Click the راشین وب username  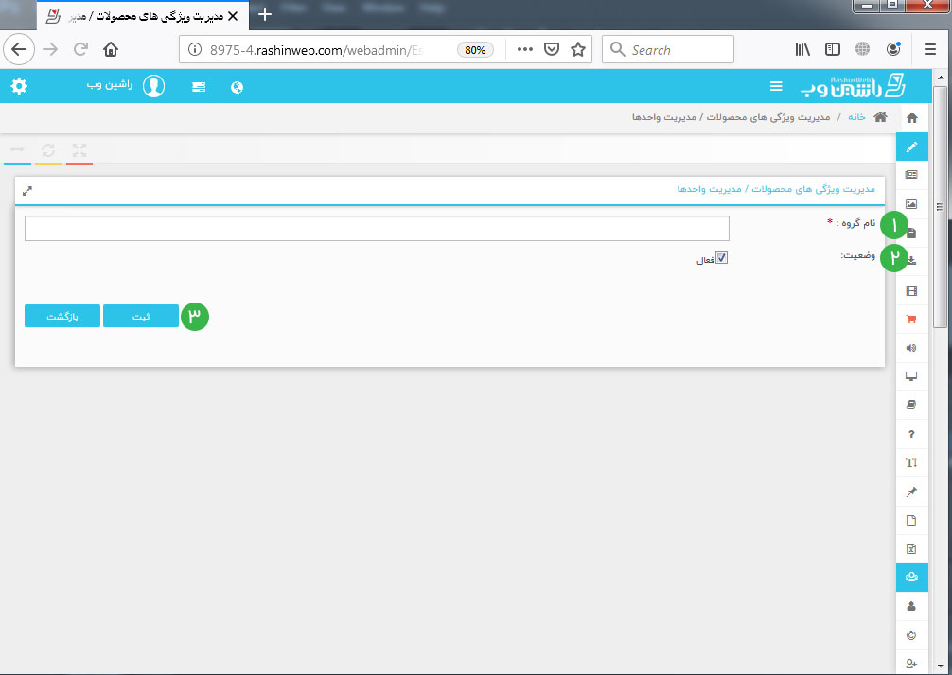[110, 85]
